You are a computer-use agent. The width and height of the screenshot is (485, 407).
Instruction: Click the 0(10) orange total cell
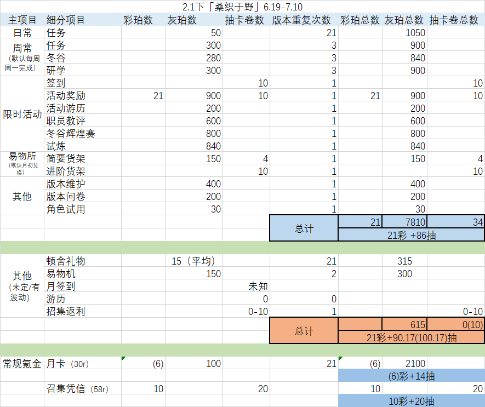pos(456,324)
